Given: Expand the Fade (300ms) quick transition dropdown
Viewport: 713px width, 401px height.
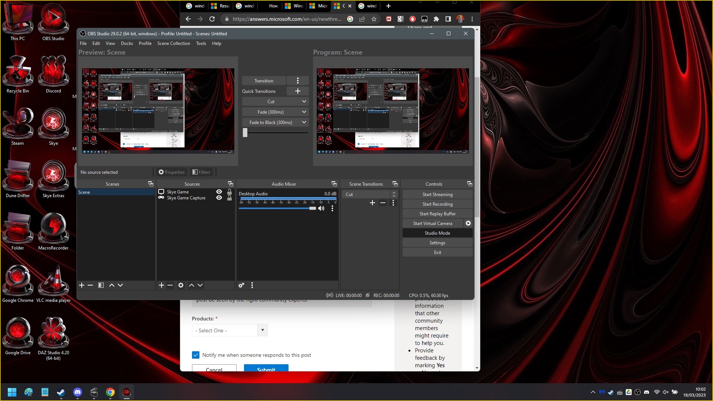Looking at the screenshot, I should tap(304, 112).
